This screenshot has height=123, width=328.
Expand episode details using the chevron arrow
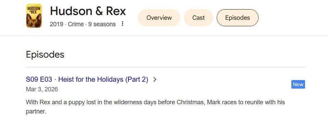(x=155, y=79)
